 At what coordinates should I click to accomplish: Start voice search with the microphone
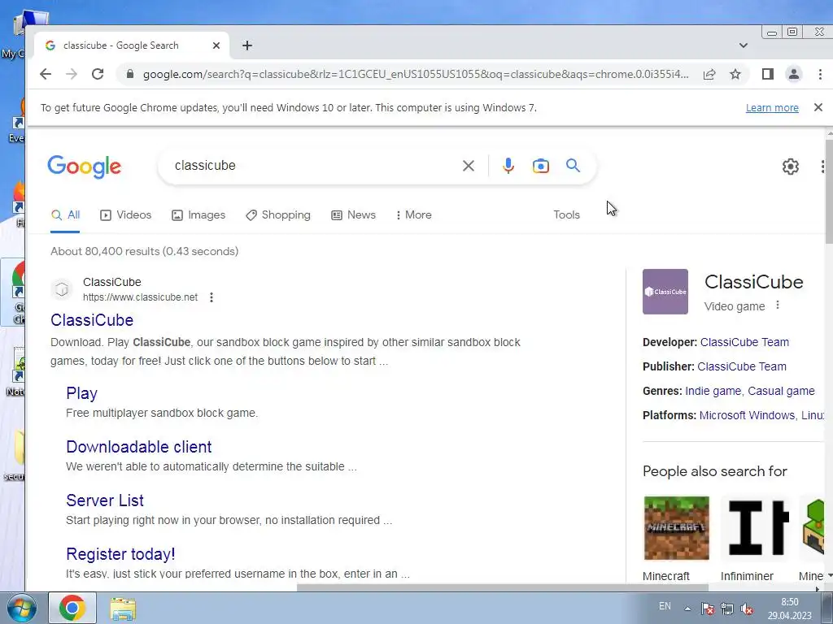[x=508, y=166]
